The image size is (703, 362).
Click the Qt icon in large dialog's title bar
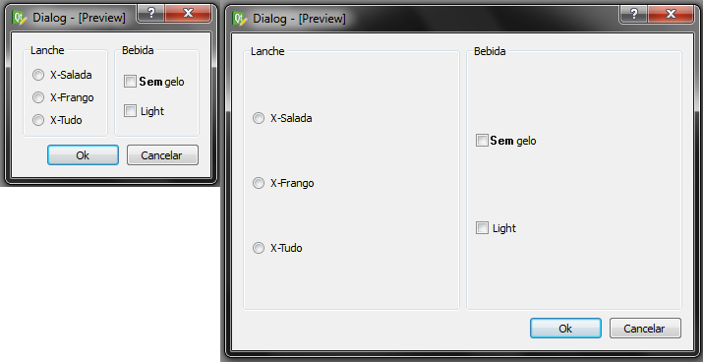[x=240, y=19]
